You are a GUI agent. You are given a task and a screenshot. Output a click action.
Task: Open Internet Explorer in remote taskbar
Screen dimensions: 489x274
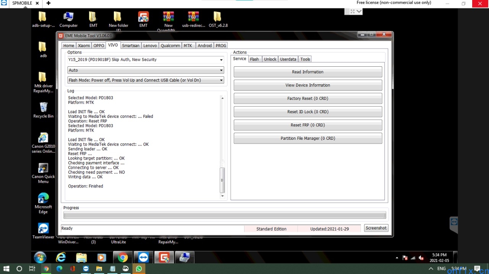pyautogui.click(x=61, y=258)
